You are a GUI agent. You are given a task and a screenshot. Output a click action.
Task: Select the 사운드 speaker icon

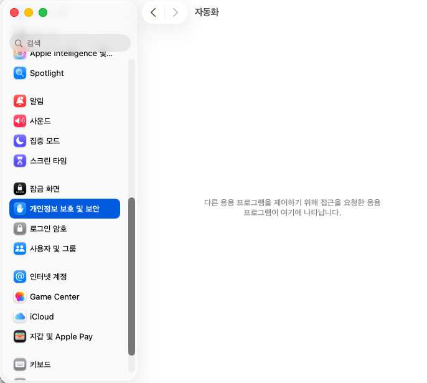tap(20, 121)
